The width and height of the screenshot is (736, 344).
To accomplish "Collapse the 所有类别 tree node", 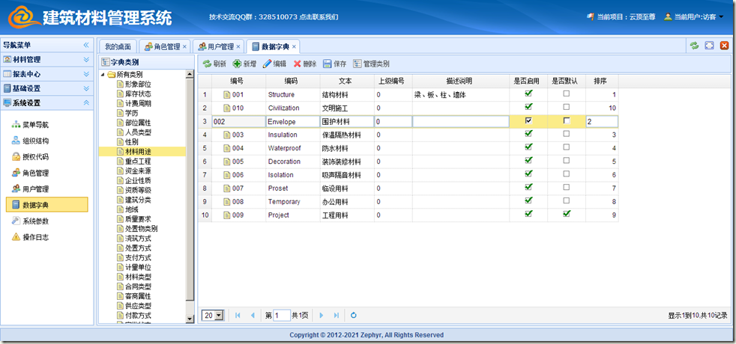I will [103, 75].
